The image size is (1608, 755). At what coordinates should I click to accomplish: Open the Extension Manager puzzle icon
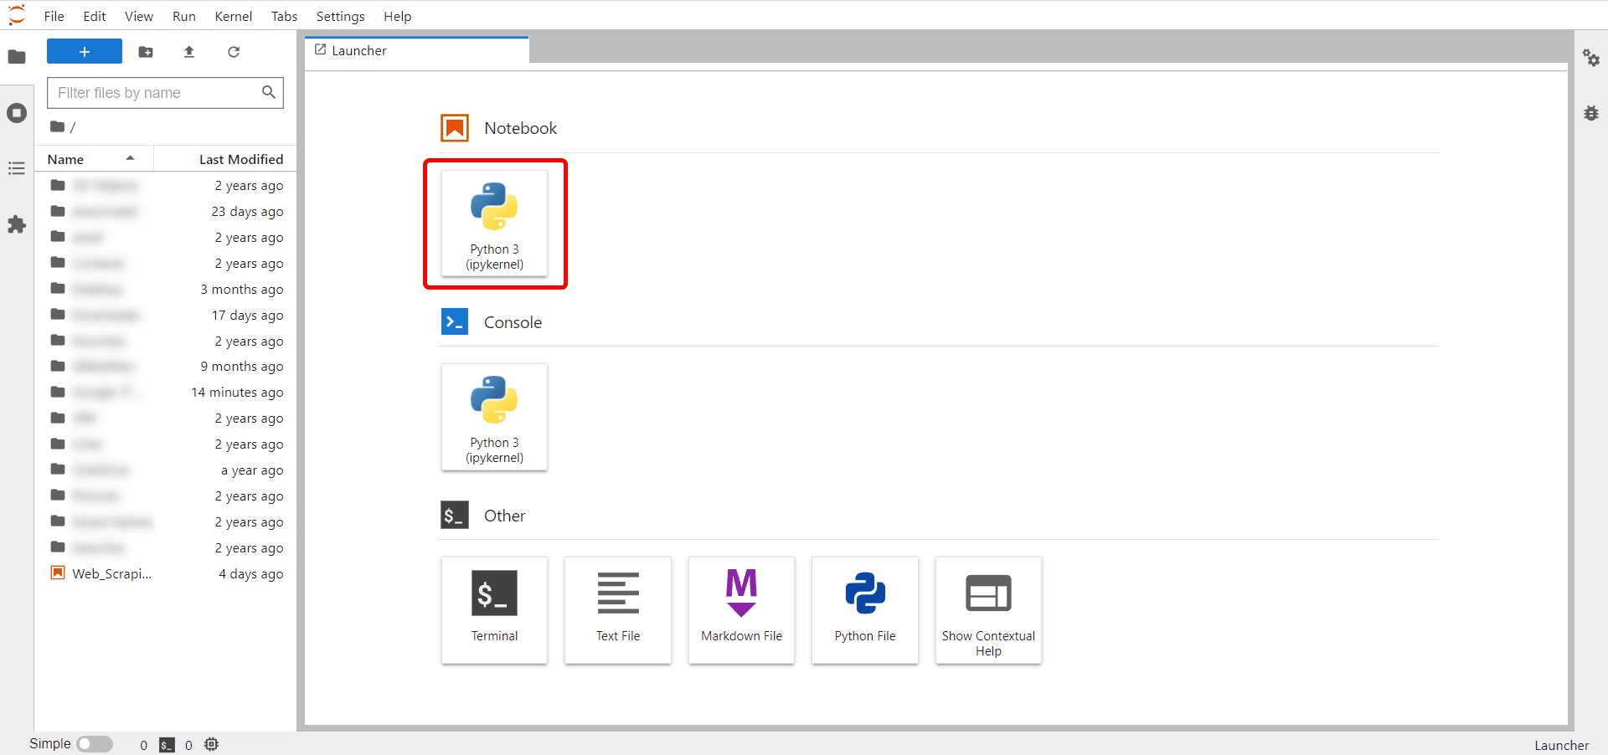[x=17, y=224]
